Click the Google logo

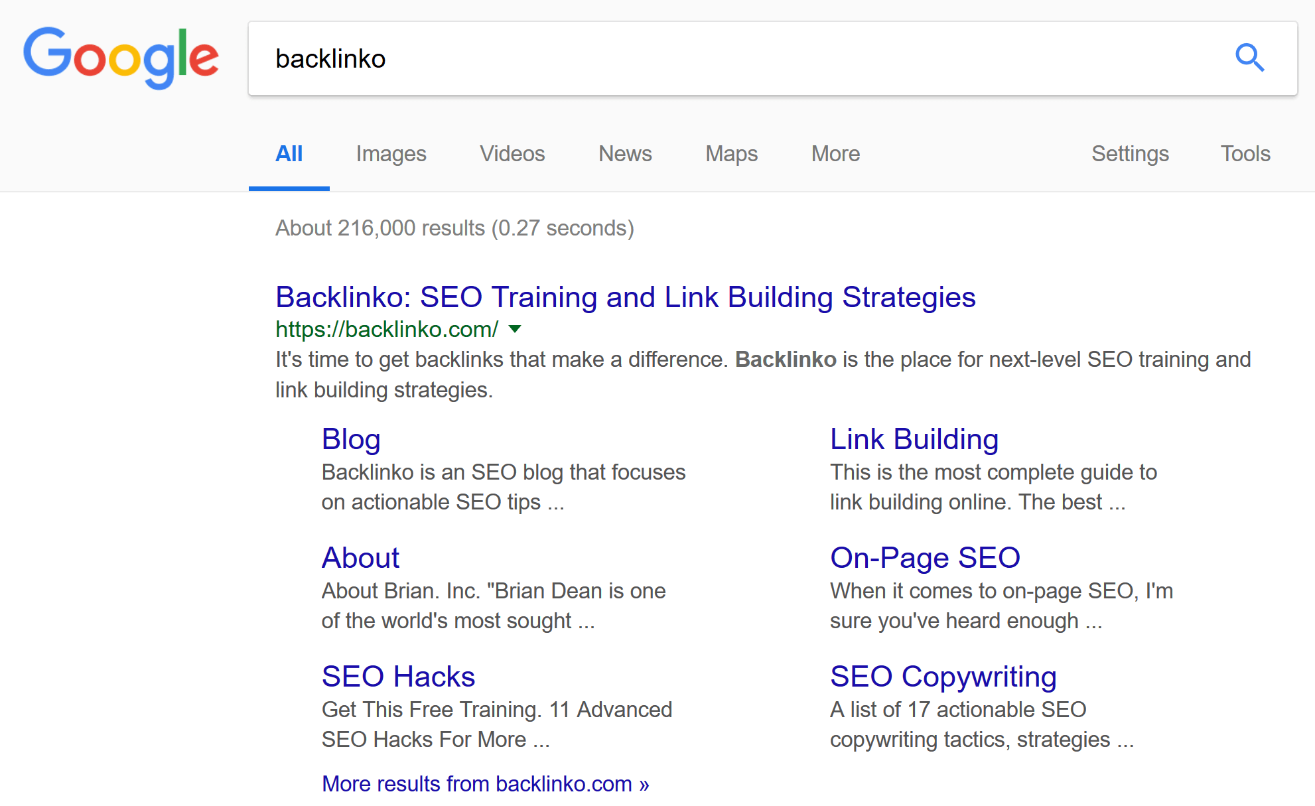(x=121, y=58)
